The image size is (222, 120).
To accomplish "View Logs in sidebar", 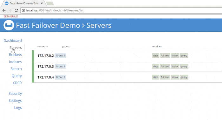I will [18, 108].
